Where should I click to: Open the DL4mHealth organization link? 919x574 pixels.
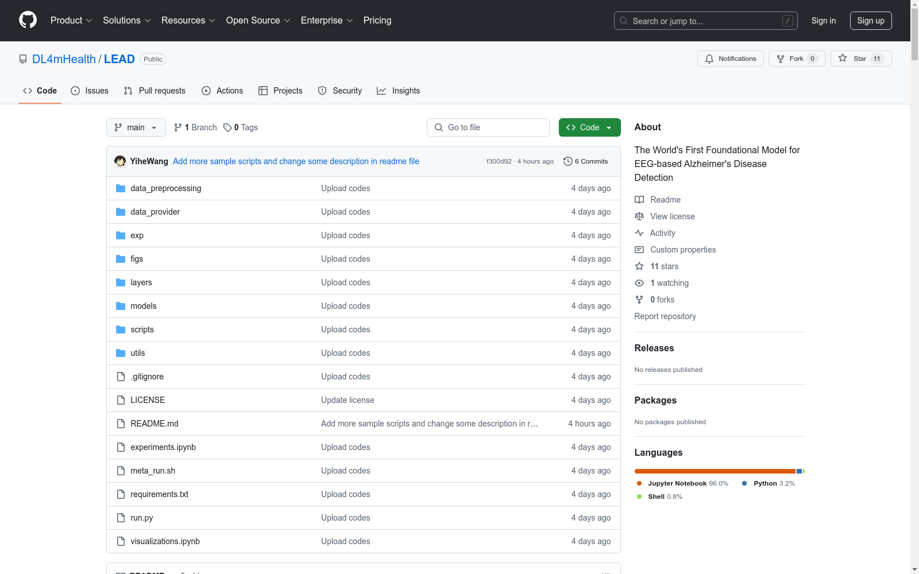tap(64, 59)
